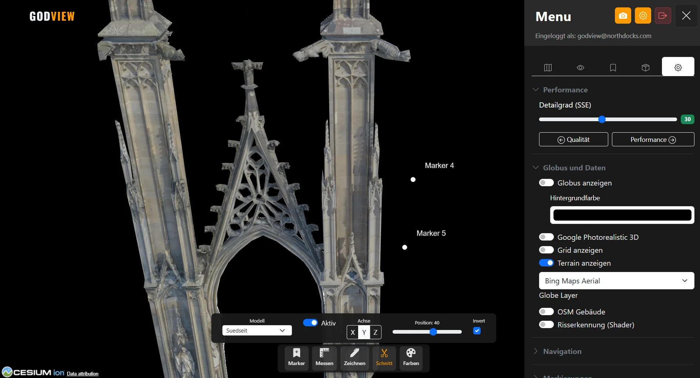Select the Y axis button
Image resolution: width=700 pixels, height=378 pixels.
pyautogui.click(x=364, y=332)
